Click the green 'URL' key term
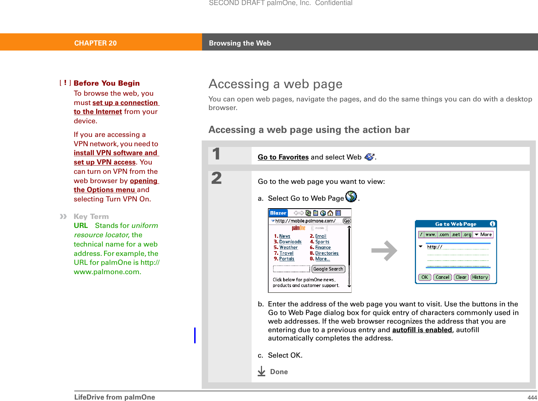The height and width of the screenshot is (401, 538). click(81, 225)
